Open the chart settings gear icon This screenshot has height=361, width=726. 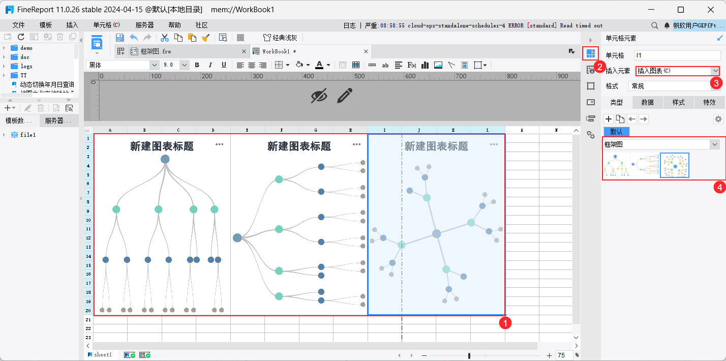point(718,118)
